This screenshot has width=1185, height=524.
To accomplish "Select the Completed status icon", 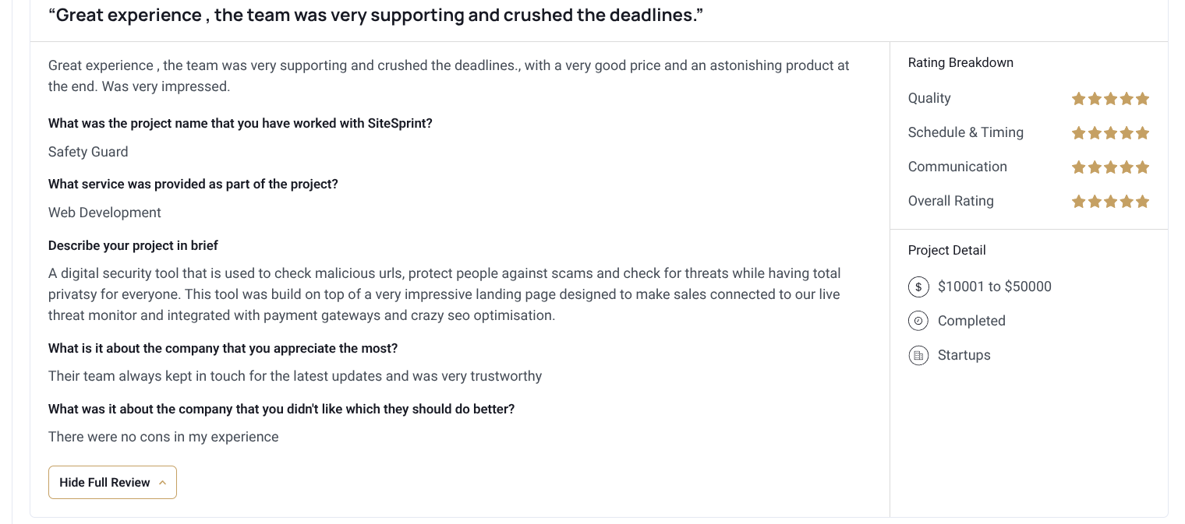I will pos(918,321).
